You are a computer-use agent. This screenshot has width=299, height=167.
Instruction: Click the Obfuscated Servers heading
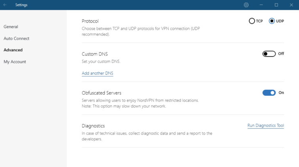(x=101, y=93)
